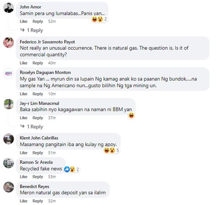View haha reaction on Jay-r Lim Manacmul's comment
This screenshot has height=205, width=222.
coord(131,115)
